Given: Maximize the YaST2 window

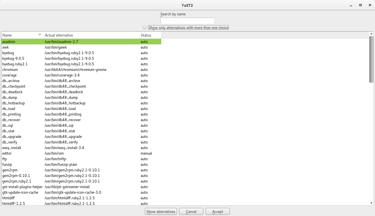Looking at the screenshot, I should click(360, 5).
